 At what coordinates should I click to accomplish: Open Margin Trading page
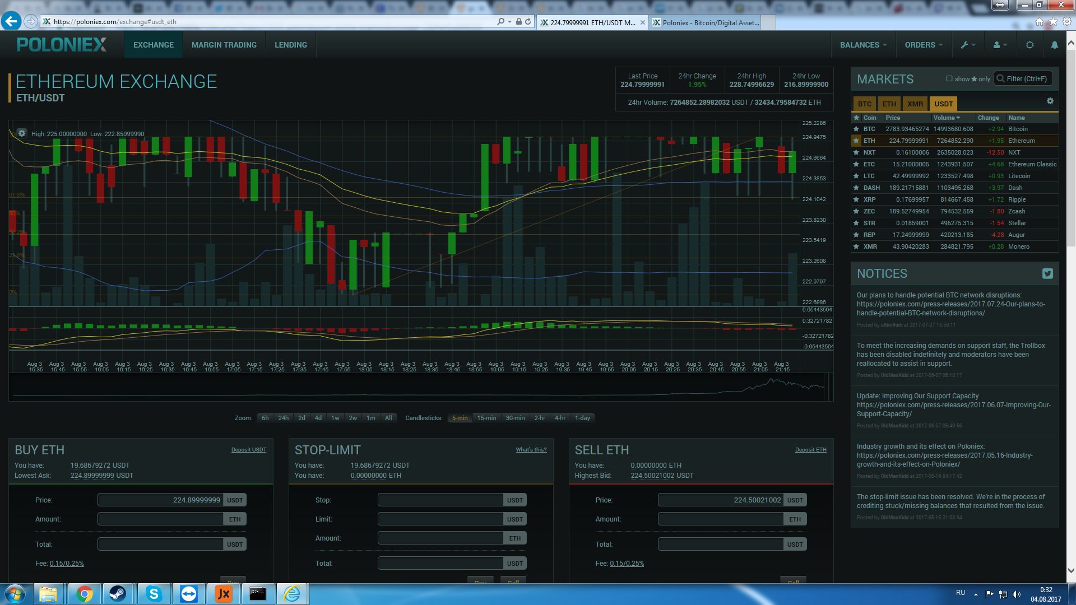pos(224,45)
